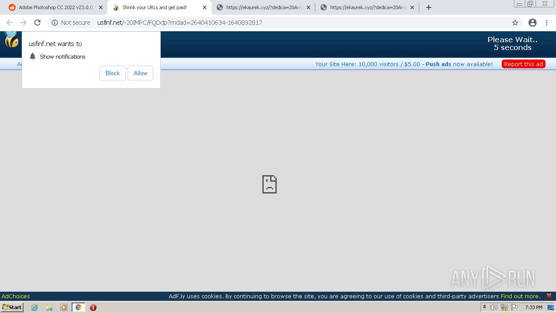The image size is (556, 313).
Task: Open the red Opera taskbar icon
Action: coord(93,307)
